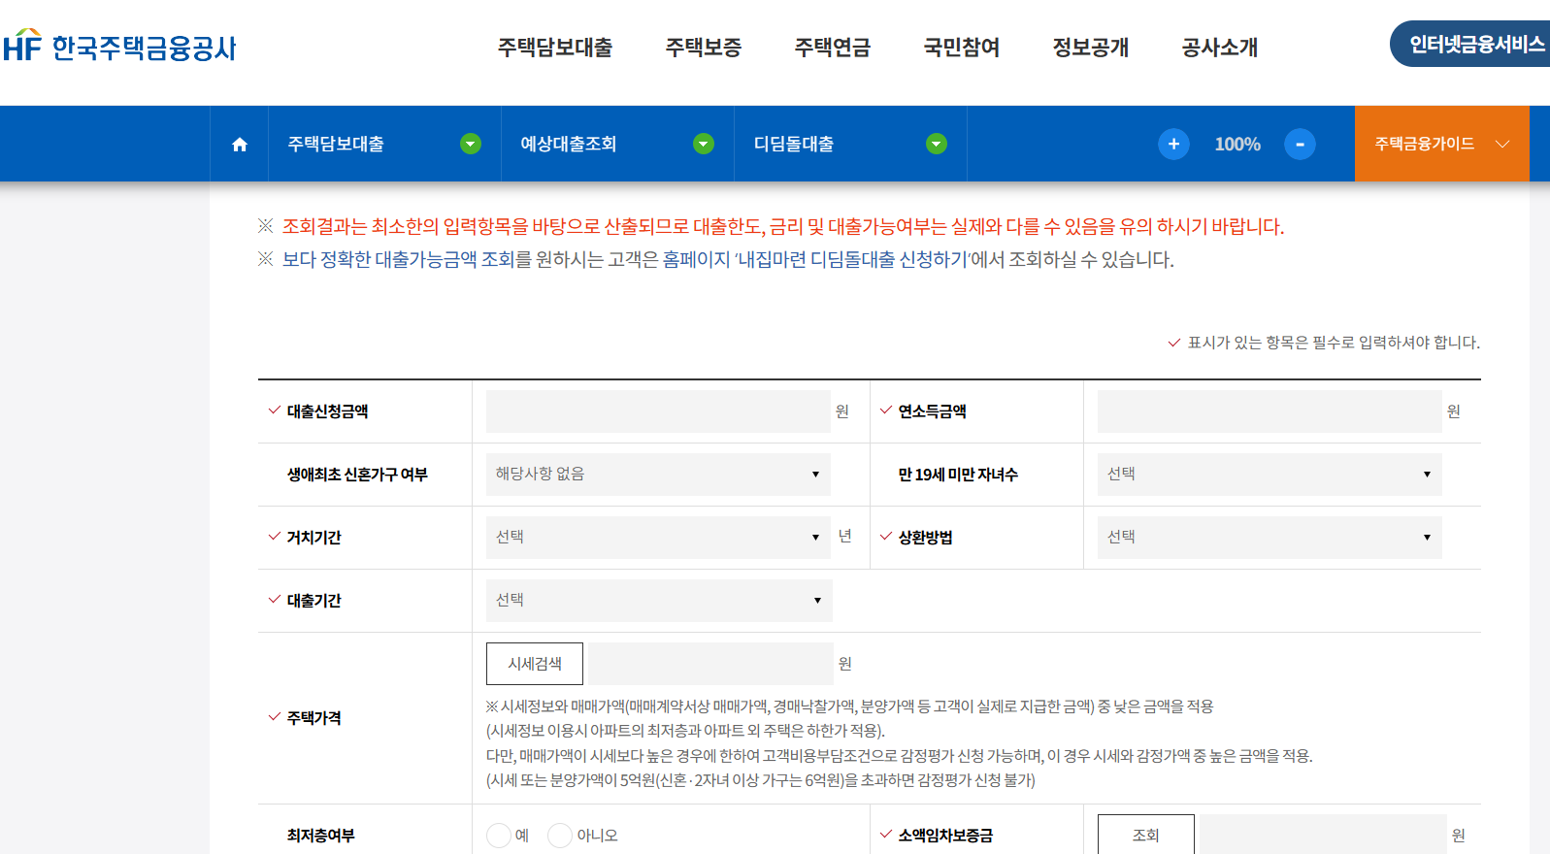Open 생애최초 신혼가구 여부 dropdown

pos(658,475)
